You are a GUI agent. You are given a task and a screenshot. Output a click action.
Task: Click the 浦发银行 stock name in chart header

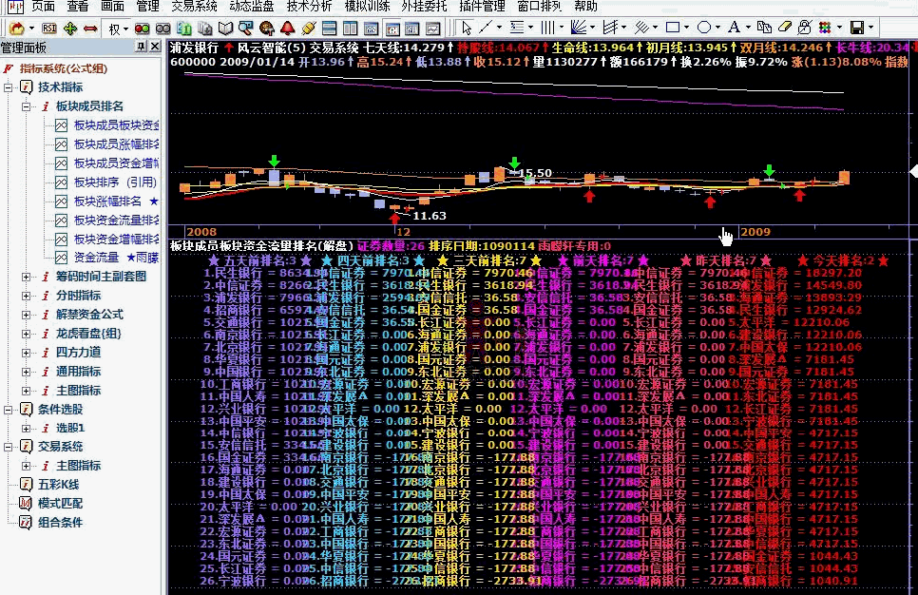(x=194, y=48)
